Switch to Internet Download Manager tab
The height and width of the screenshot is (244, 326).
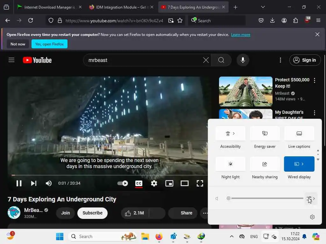(49, 7)
